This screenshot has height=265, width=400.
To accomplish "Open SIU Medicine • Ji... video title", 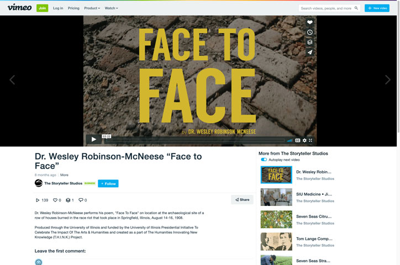I will point(314,194).
